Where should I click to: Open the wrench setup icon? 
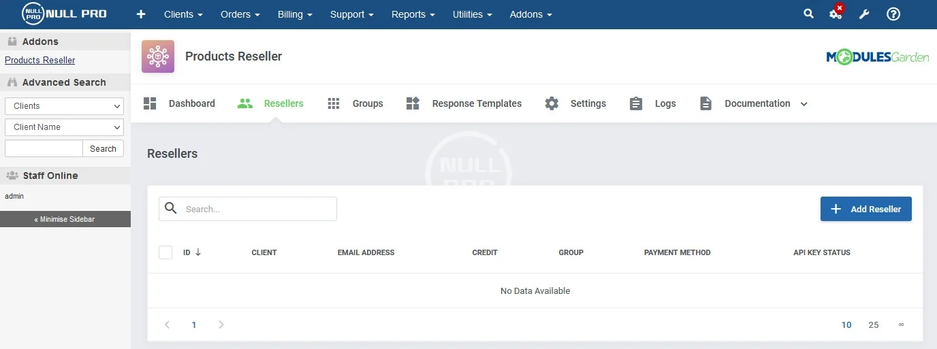point(864,14)
